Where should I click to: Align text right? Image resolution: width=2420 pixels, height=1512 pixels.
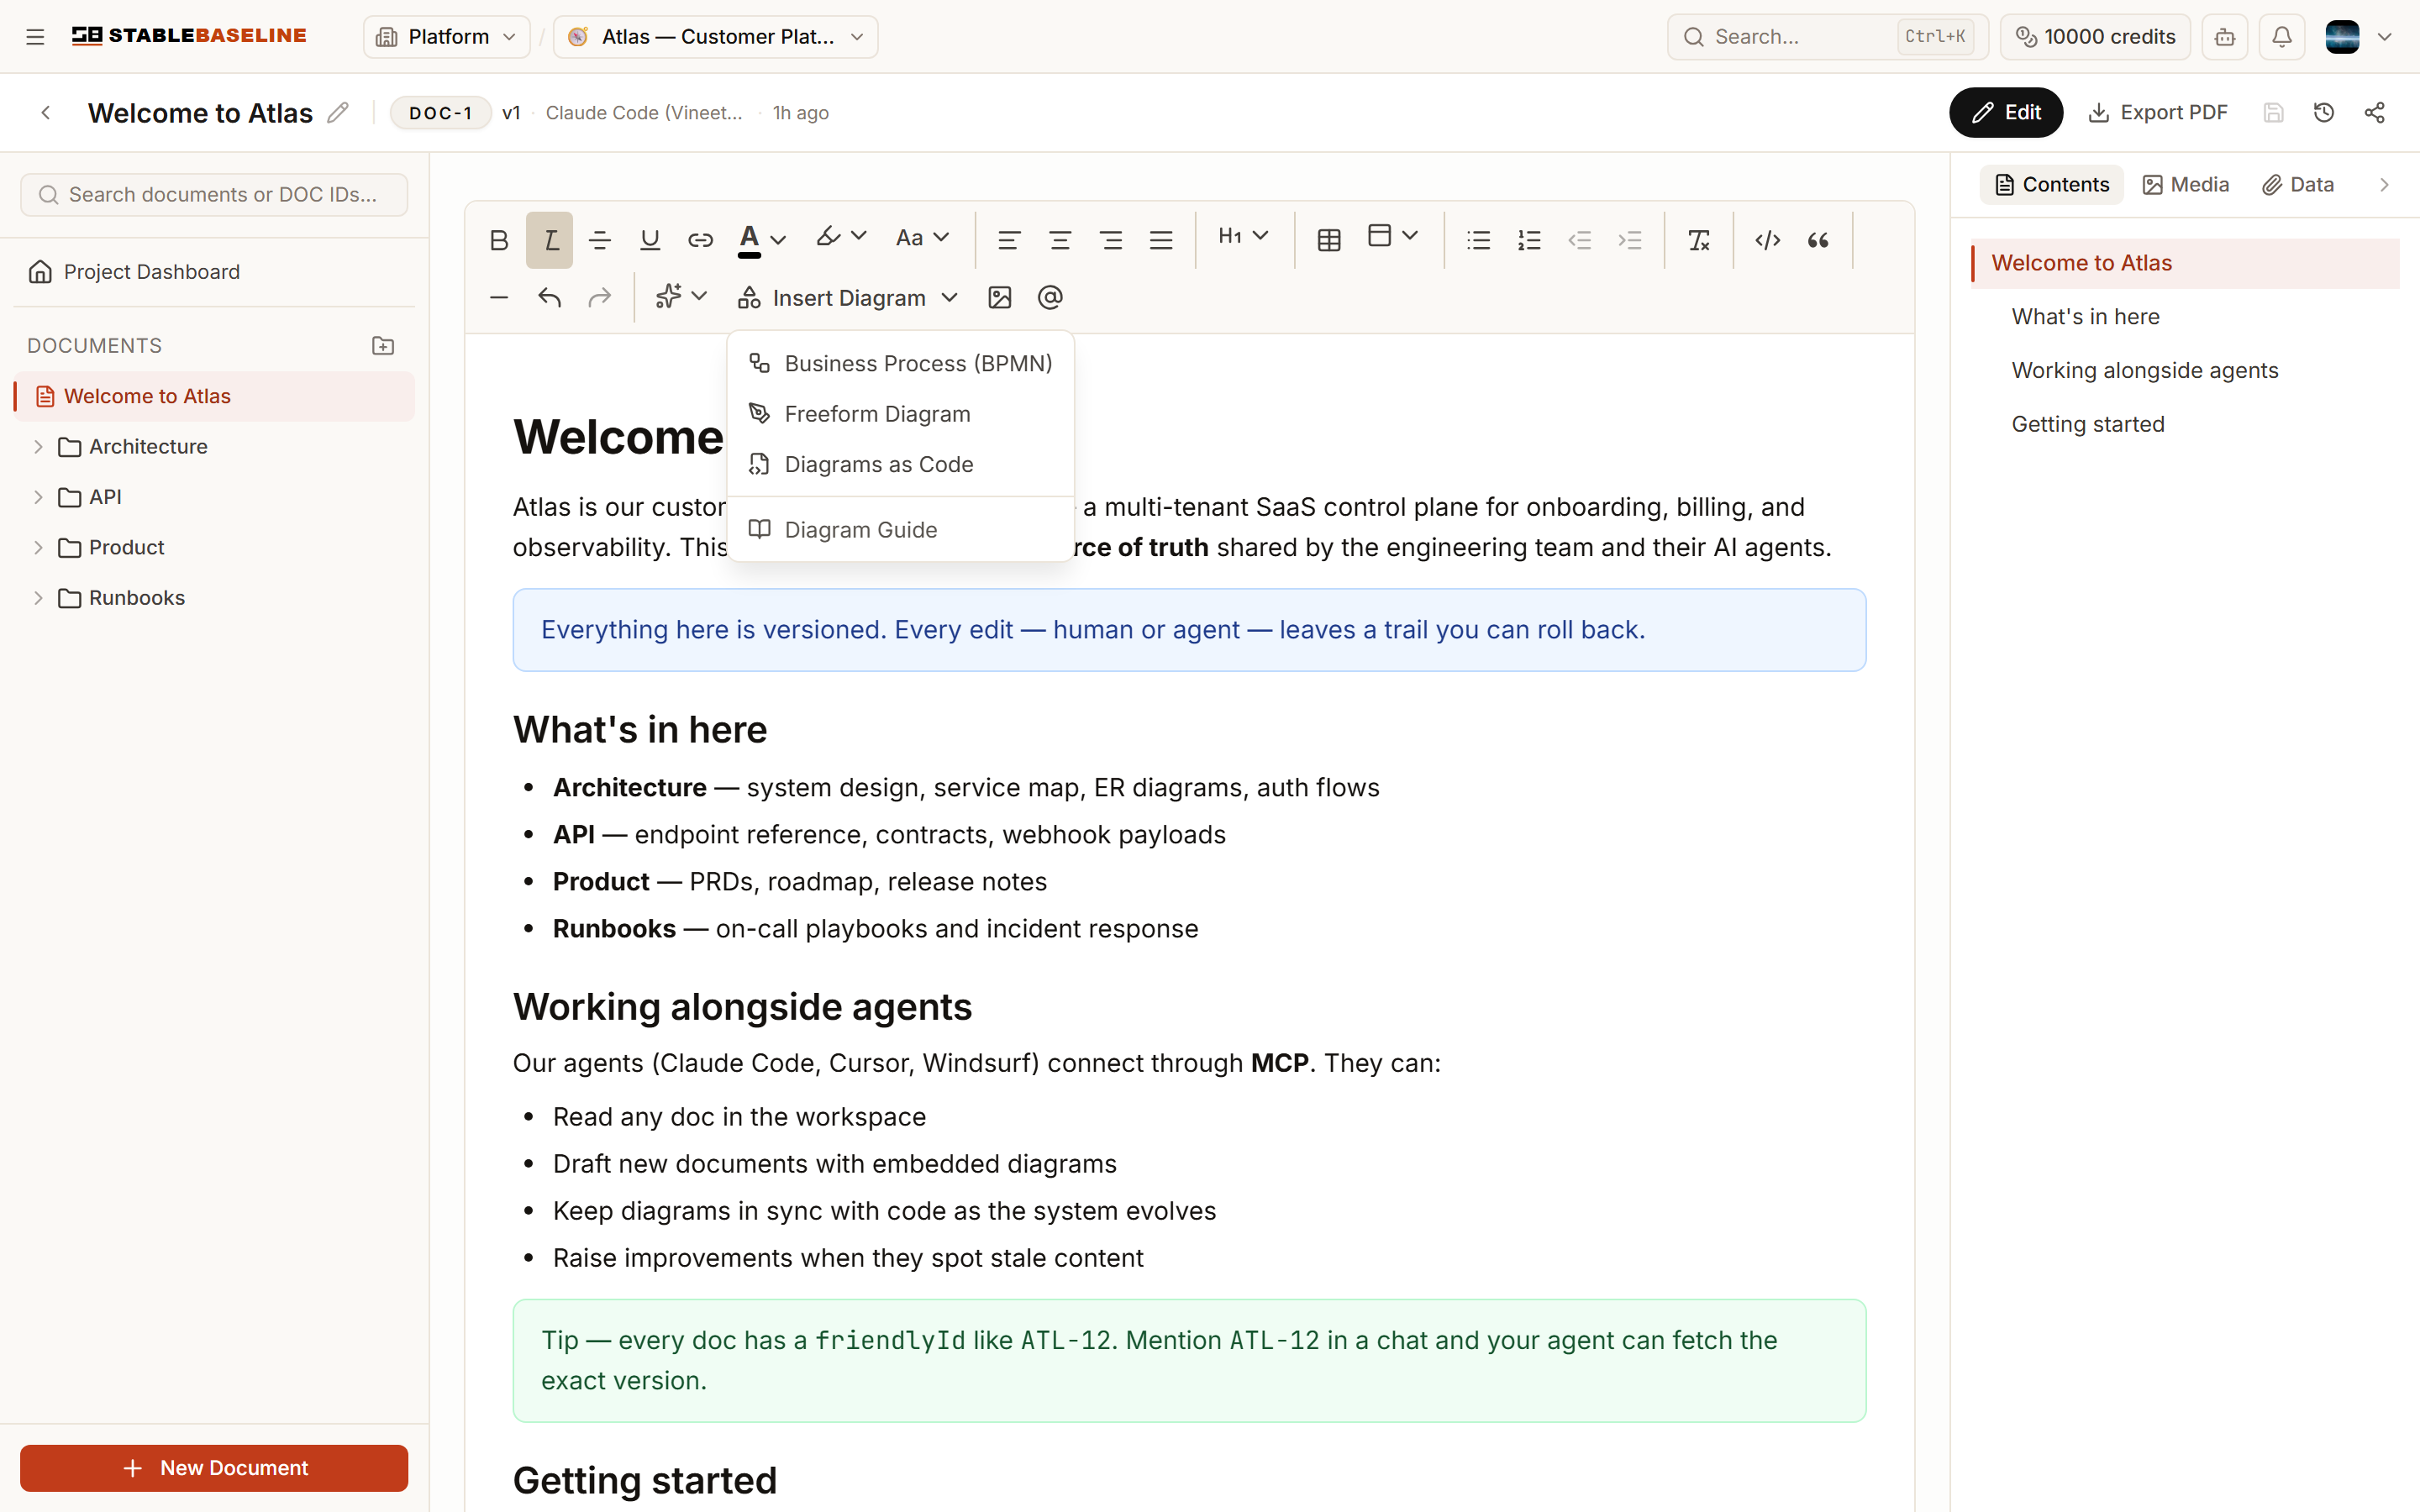click(x=1110, y=240)
